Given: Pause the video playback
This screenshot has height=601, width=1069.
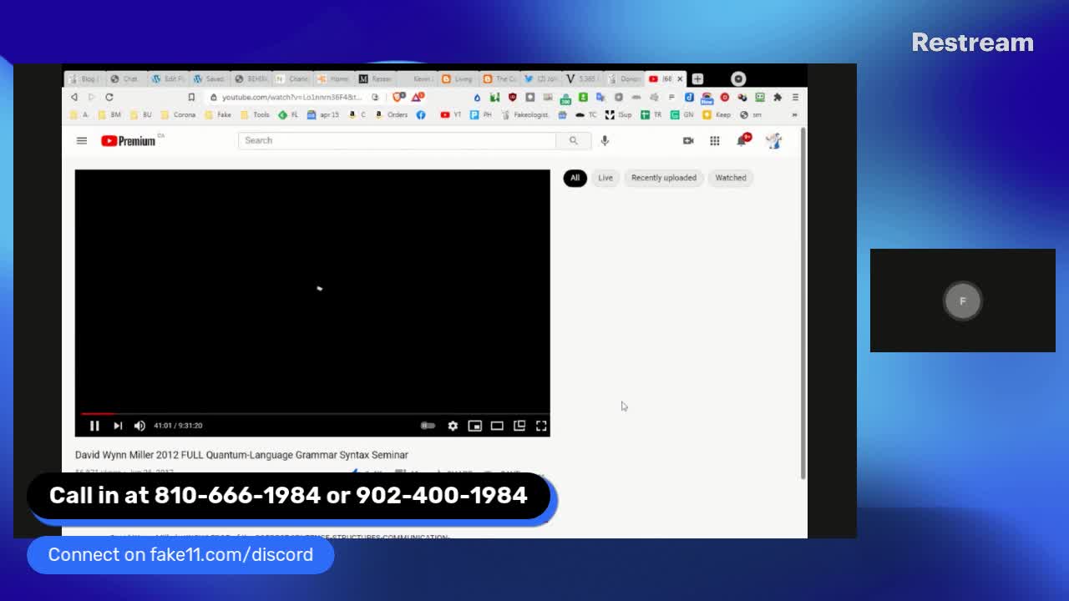Looking at the screenshot, I should (94, 426).
